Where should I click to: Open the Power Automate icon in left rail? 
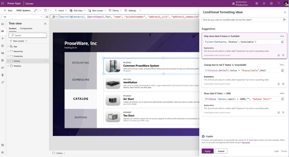[3, 61]
